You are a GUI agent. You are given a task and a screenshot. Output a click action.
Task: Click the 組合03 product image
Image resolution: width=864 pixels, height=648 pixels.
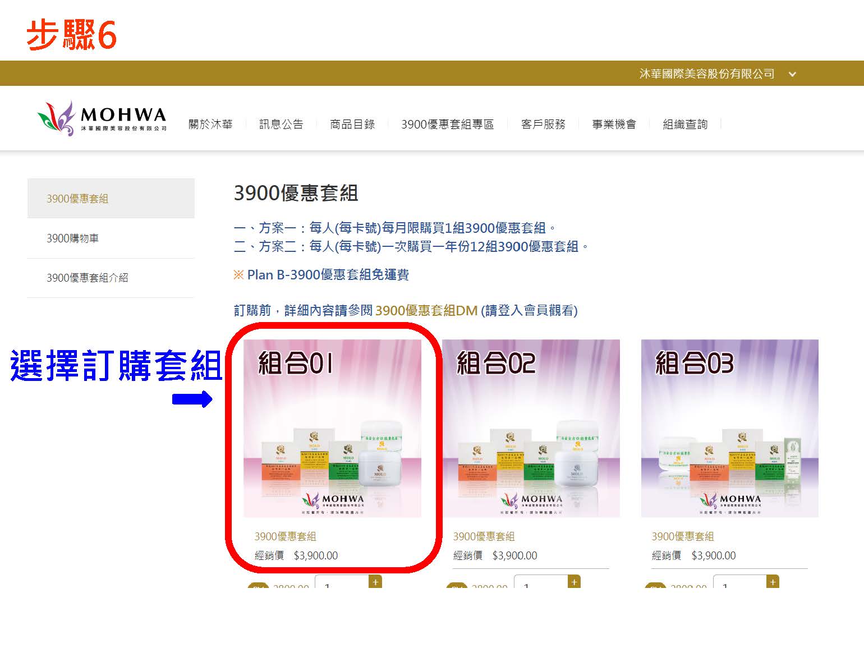(x=729, y=428)
